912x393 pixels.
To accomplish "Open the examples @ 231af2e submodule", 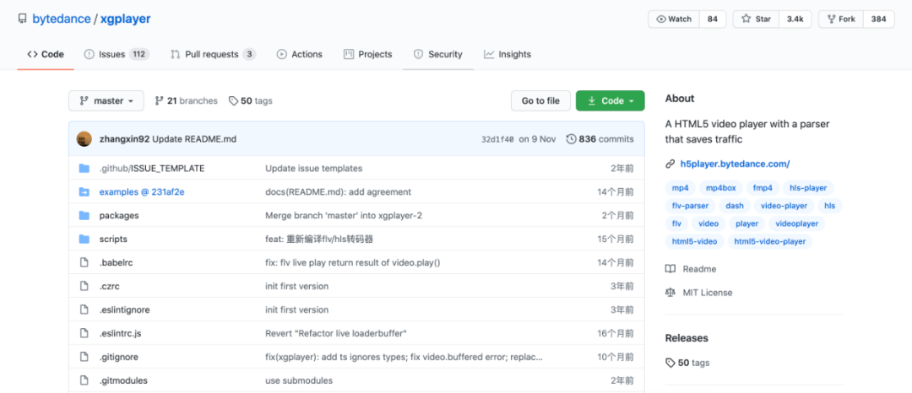I will tap(142, 192).
